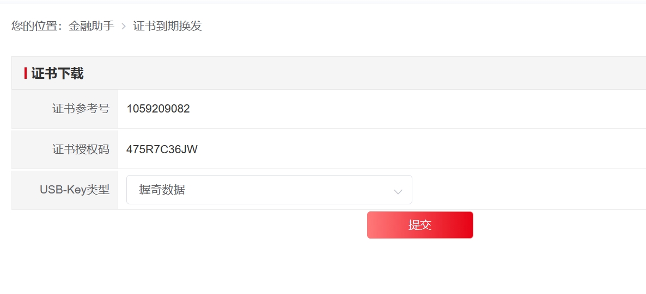Click blank area right of USB-Key dropdown

click(527, 190)
